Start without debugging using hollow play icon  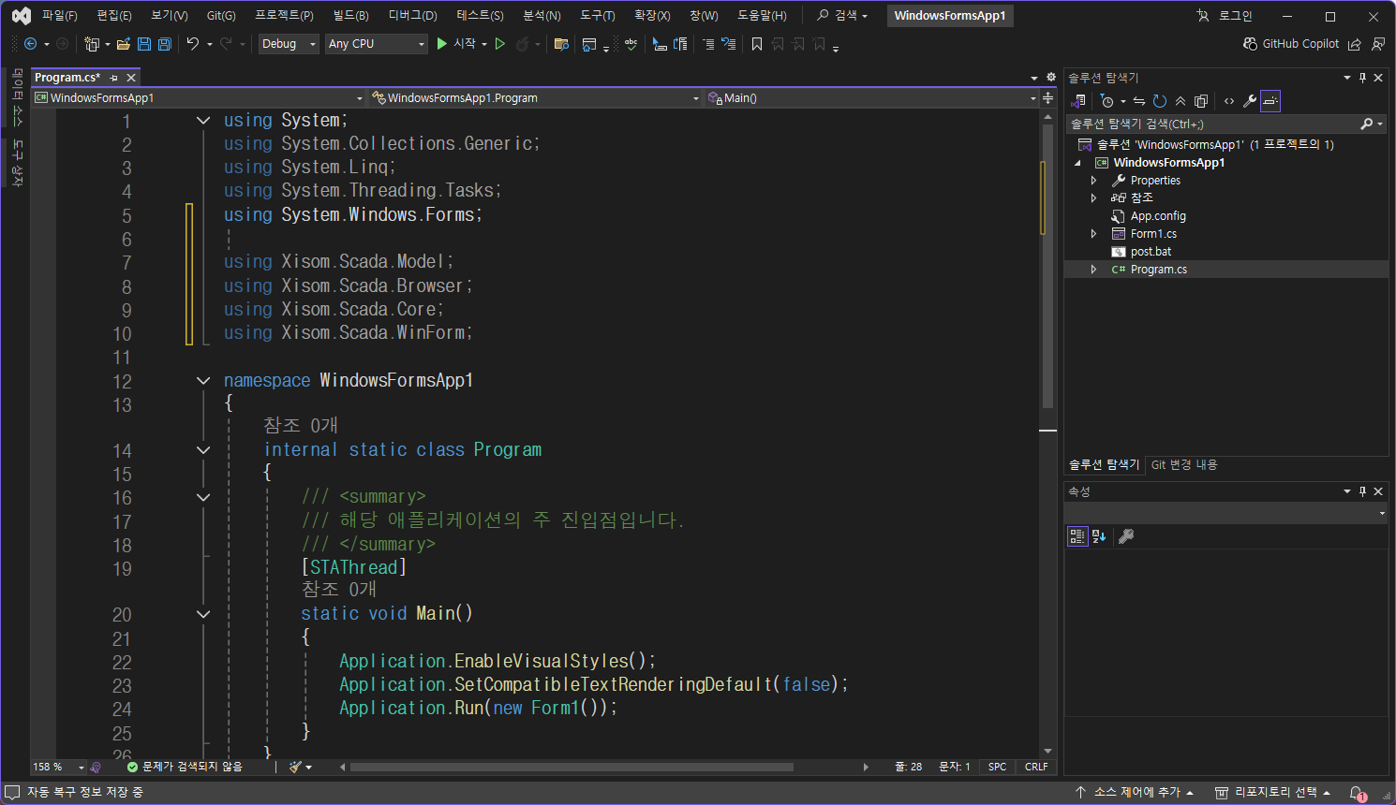pyautogui.click(x=500, y=44)
